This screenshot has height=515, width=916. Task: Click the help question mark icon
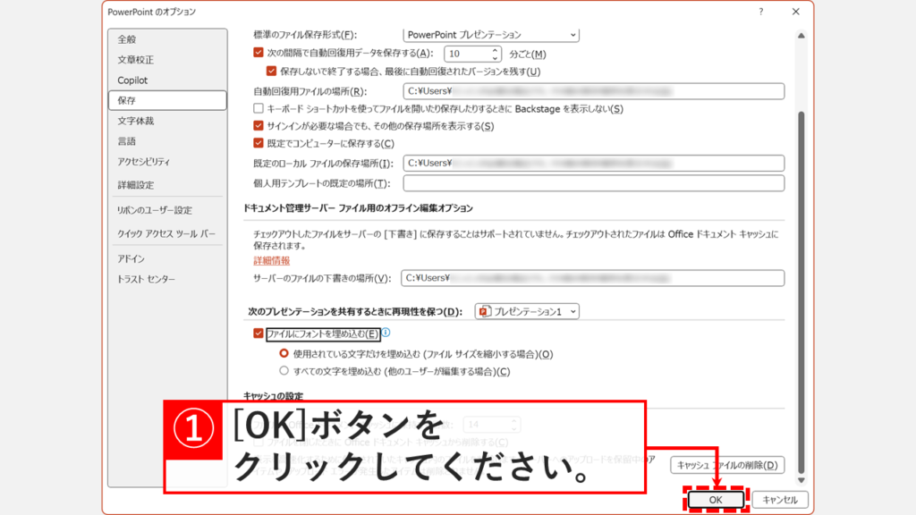pyautogui.click(x=759, y=13)
